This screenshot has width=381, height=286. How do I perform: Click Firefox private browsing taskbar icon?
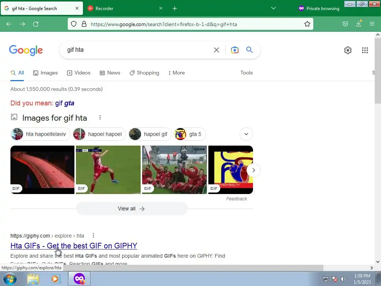tap(79, 279)
